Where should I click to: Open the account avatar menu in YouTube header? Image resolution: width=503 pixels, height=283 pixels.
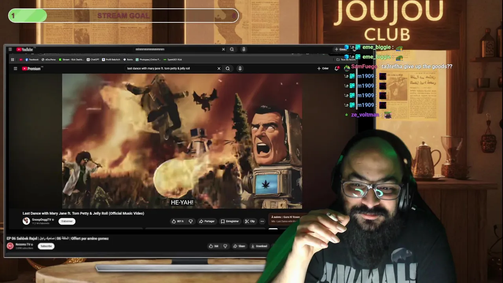[347, 68]
